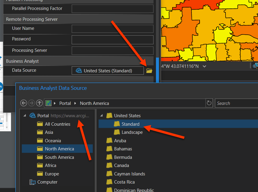Screen dimensions: 258x192
Task: Click the green portal icon in the breadcrumb path
Action: pos(48,103)
